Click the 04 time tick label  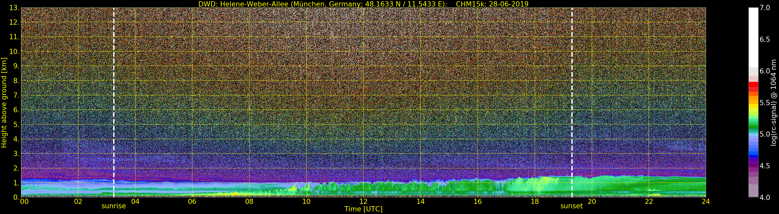(135, 201)
